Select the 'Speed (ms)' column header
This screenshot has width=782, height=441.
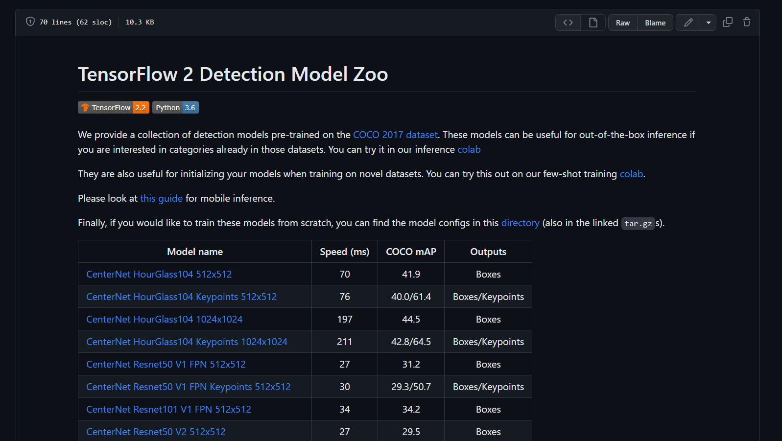tap(345, 252)
